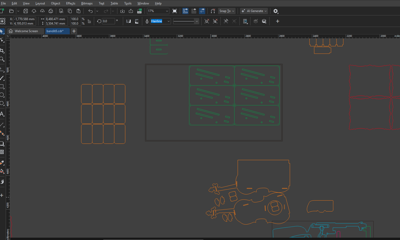Click the property bar plus customize button
Viewport: 400px width, 240px height.
pos(278,21)
